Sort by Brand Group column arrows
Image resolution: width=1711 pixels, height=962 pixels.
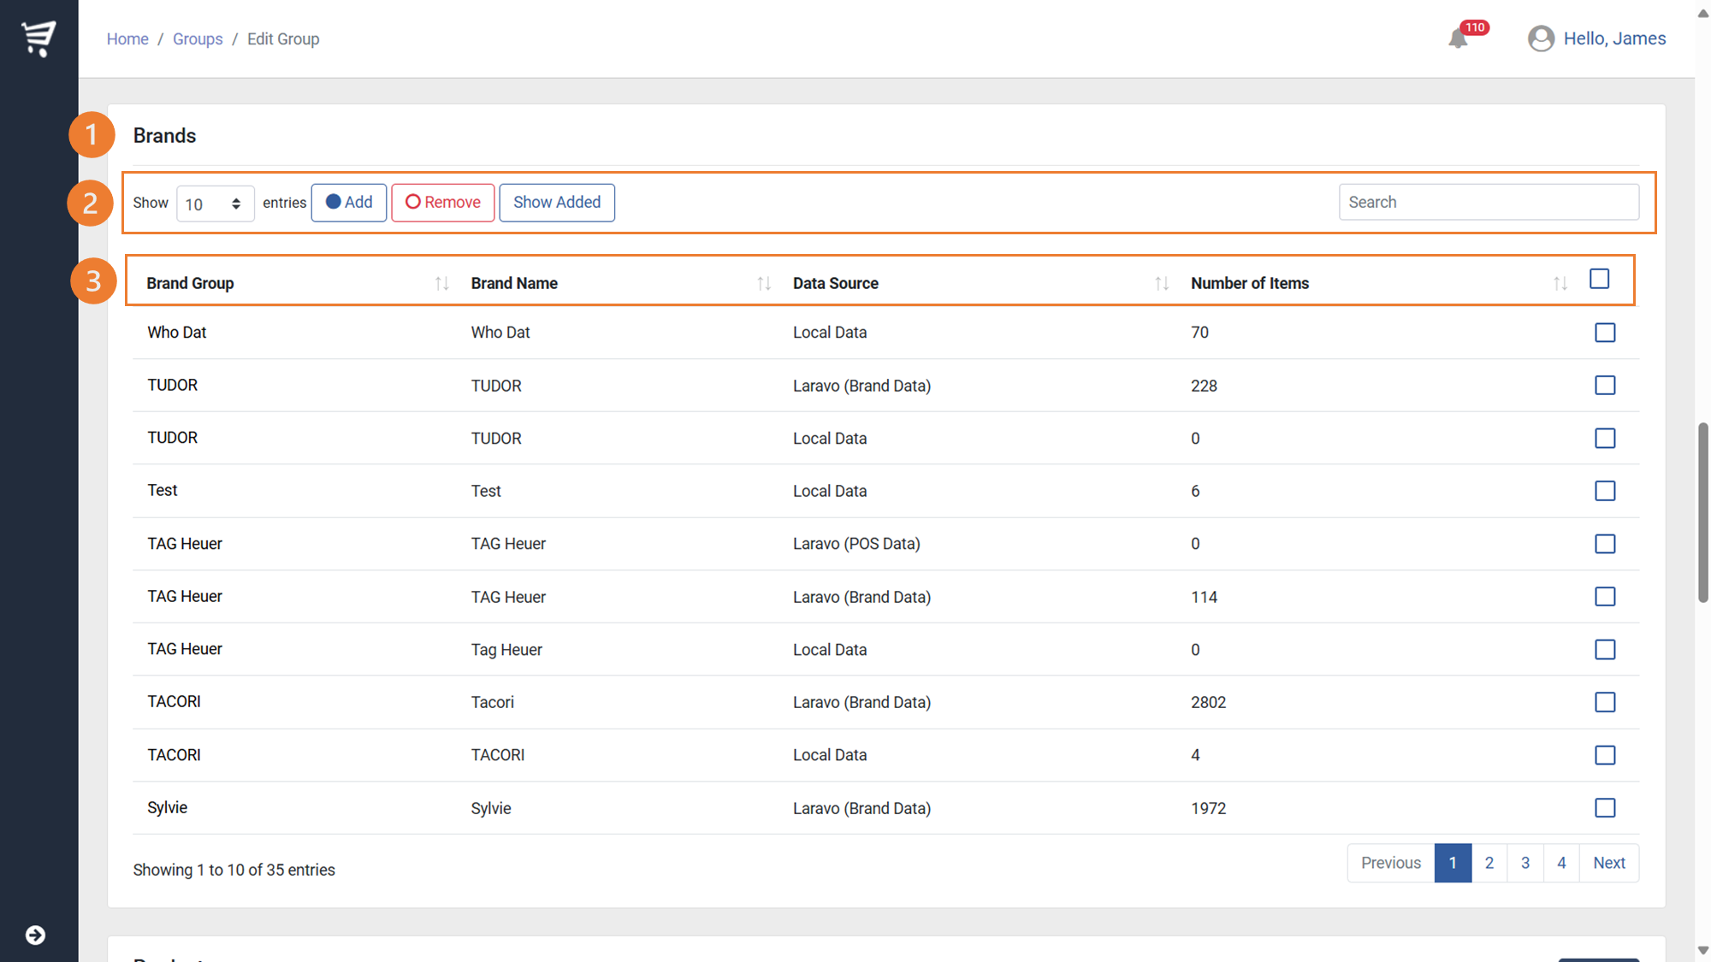441,283
